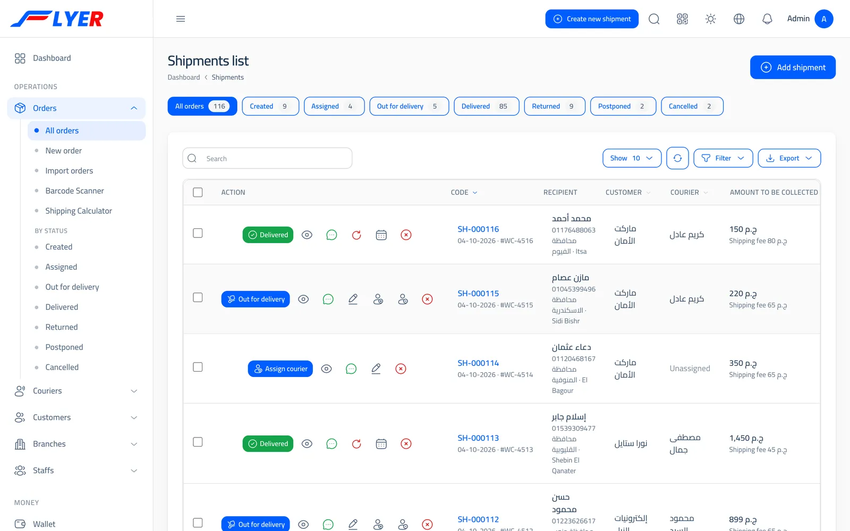Click into the shipments Search field
850x531 pixels.
tap(267, 158)
